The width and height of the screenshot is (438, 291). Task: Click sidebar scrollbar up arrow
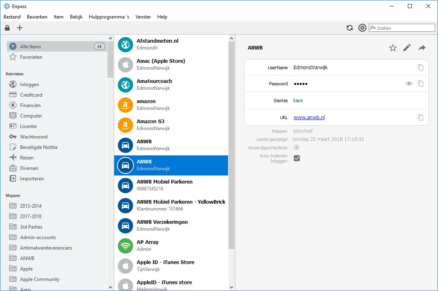[110, 38]
